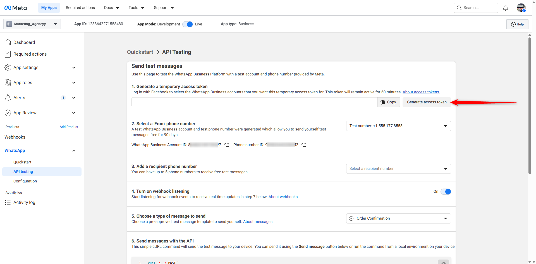Click the Generate access token button
This screenshot has height=264, width=536.
click(x=427, y=102)
